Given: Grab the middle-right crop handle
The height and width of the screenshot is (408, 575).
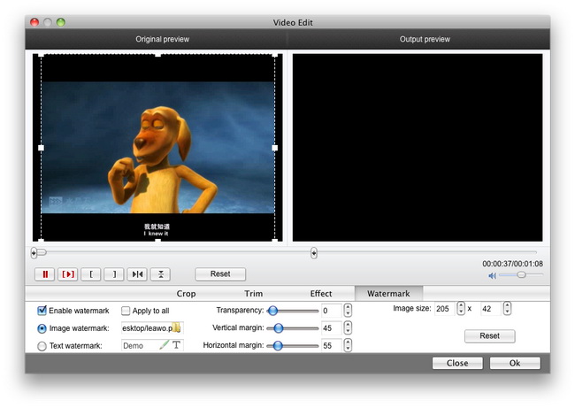Looking at the screenshot, I should click(x=274, y=148).
